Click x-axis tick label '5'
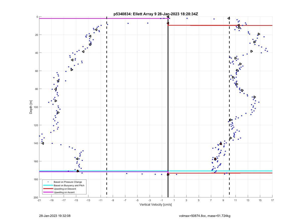301x222 pixels. (x=199, y=200)
